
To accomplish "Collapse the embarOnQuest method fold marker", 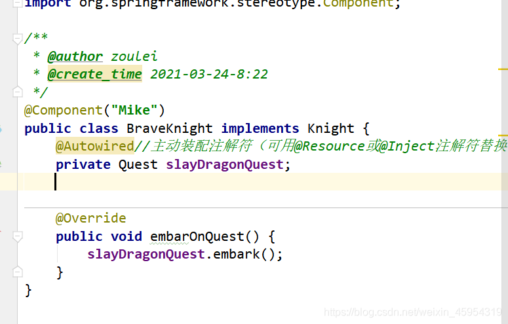I will click(17, 236).
